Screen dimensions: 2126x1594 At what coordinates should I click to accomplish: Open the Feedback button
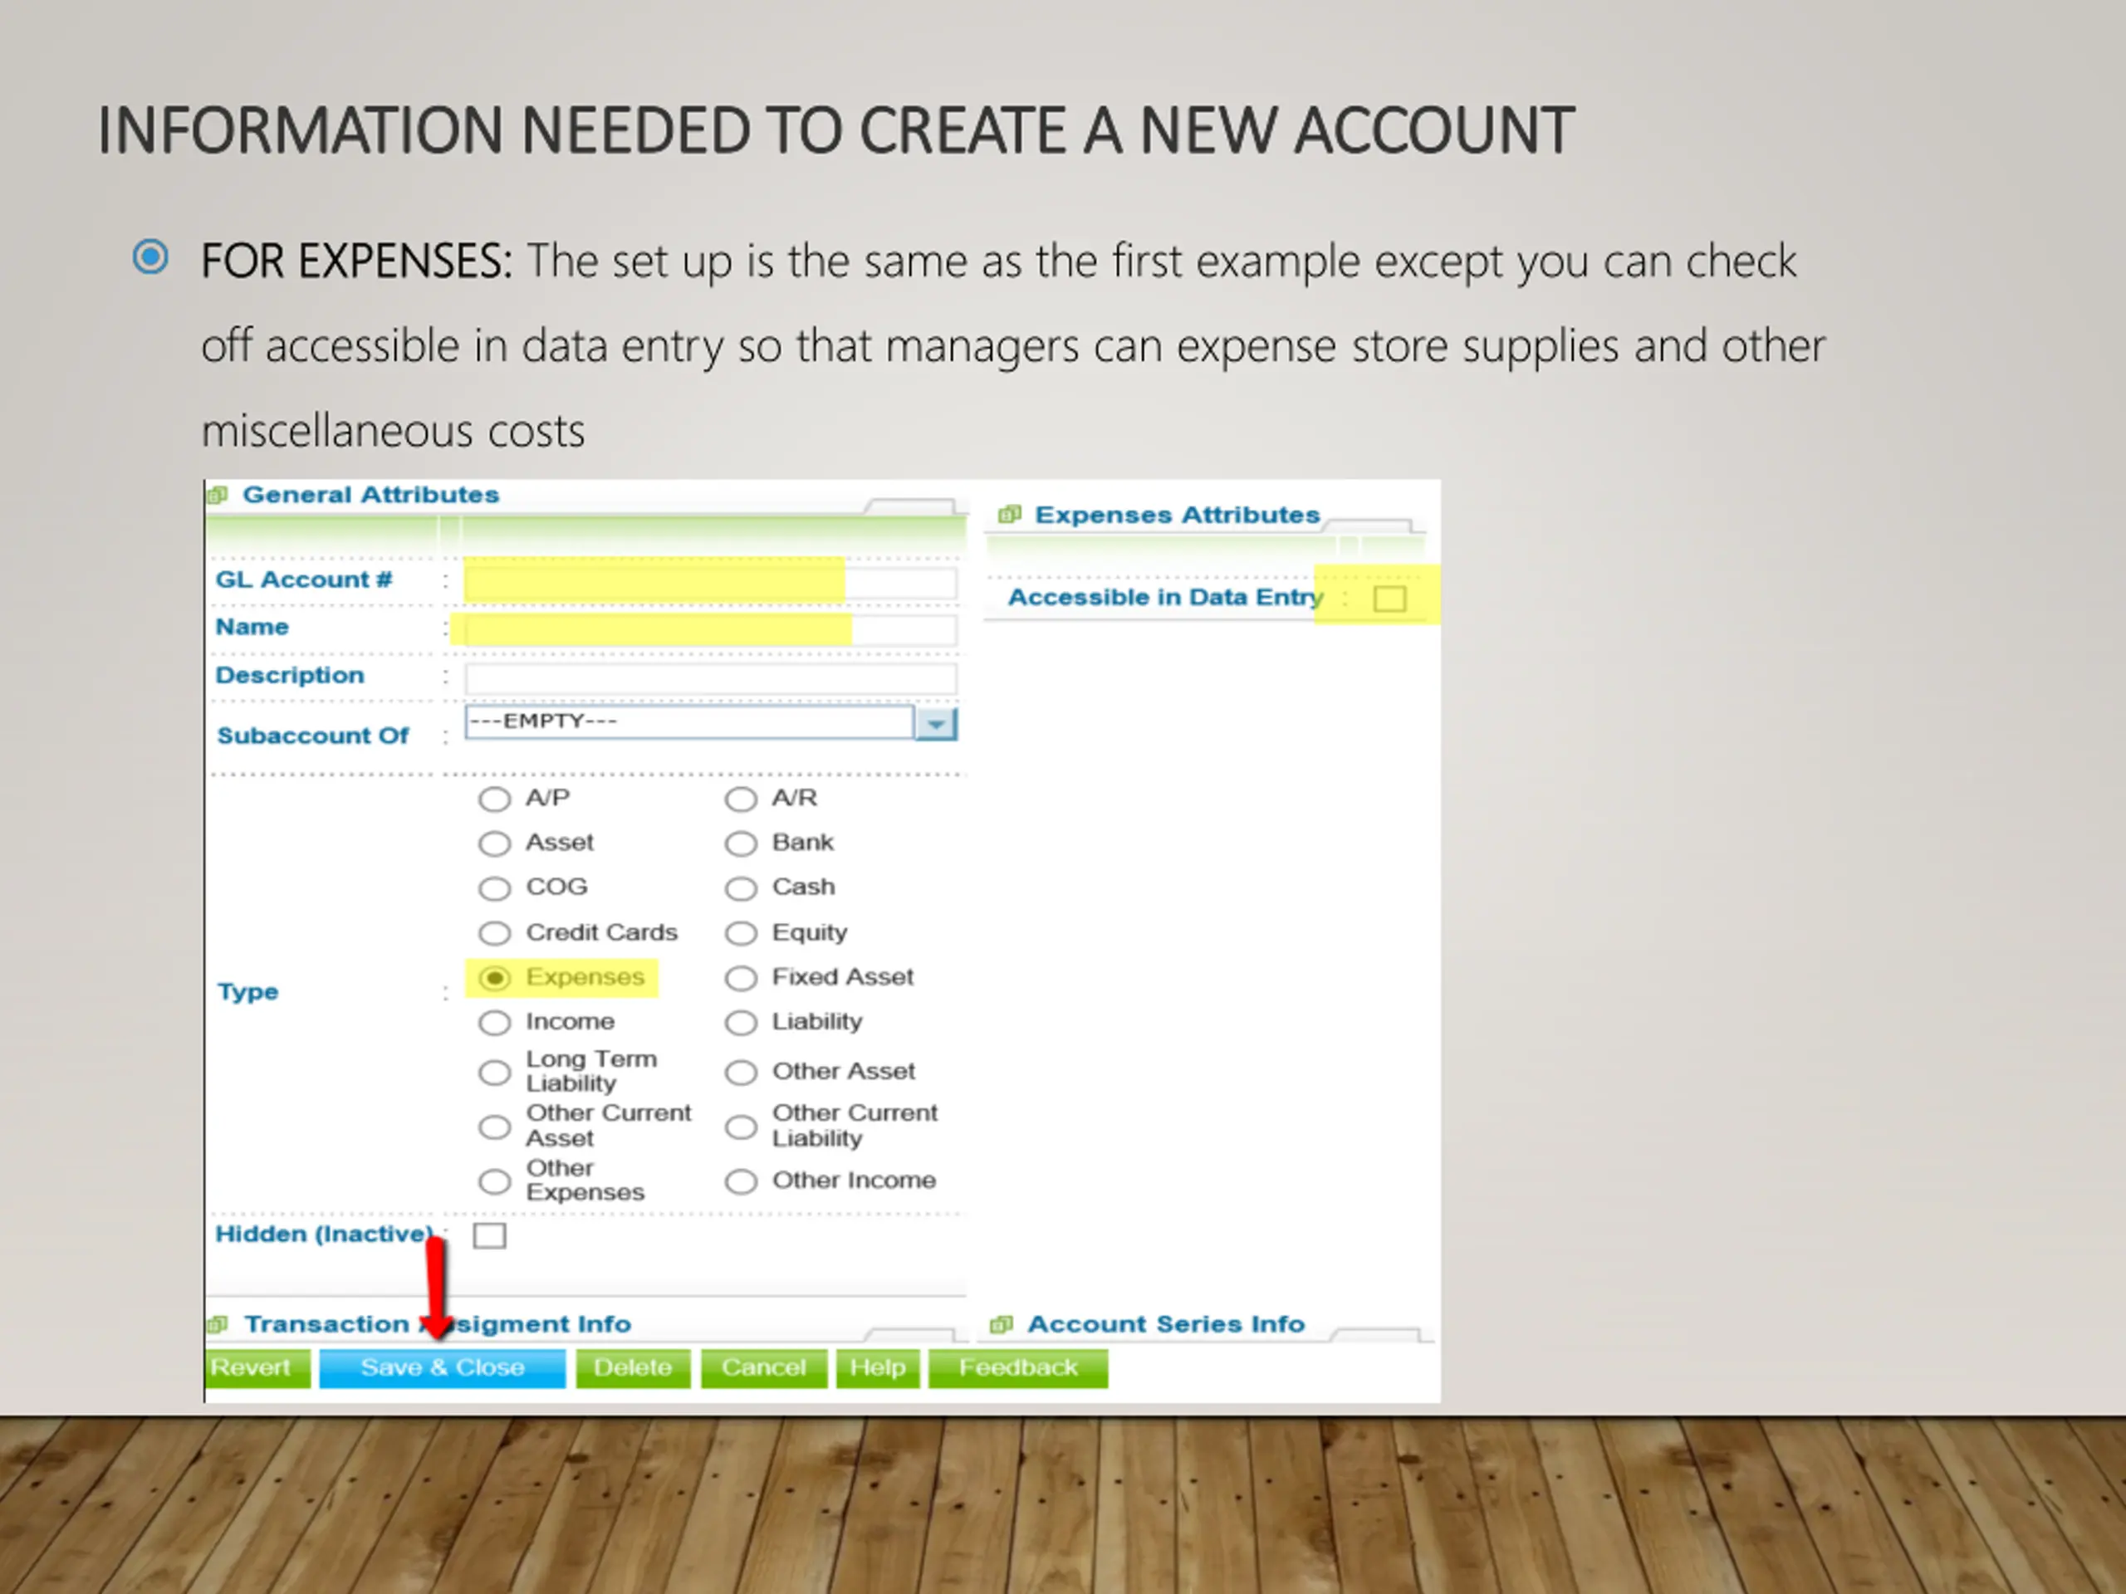click(x=1018, y=1368)
